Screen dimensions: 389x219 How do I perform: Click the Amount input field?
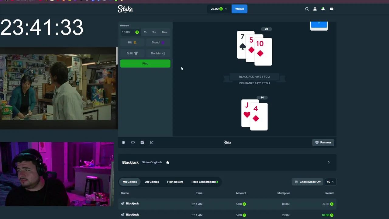130,32
